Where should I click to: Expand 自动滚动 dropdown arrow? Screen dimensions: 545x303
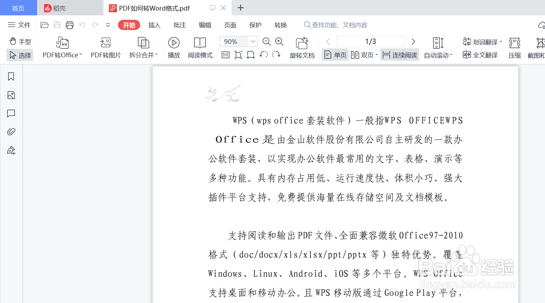[451, 55]
